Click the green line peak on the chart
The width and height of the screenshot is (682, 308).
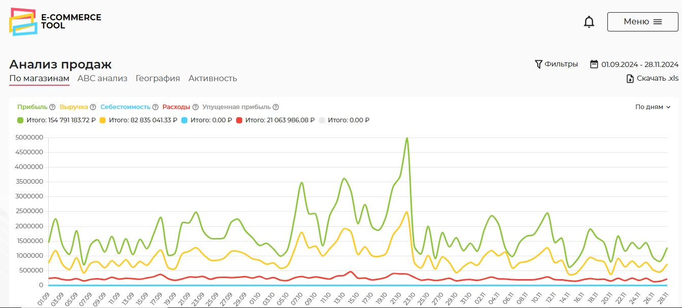(x=407, y=138)
